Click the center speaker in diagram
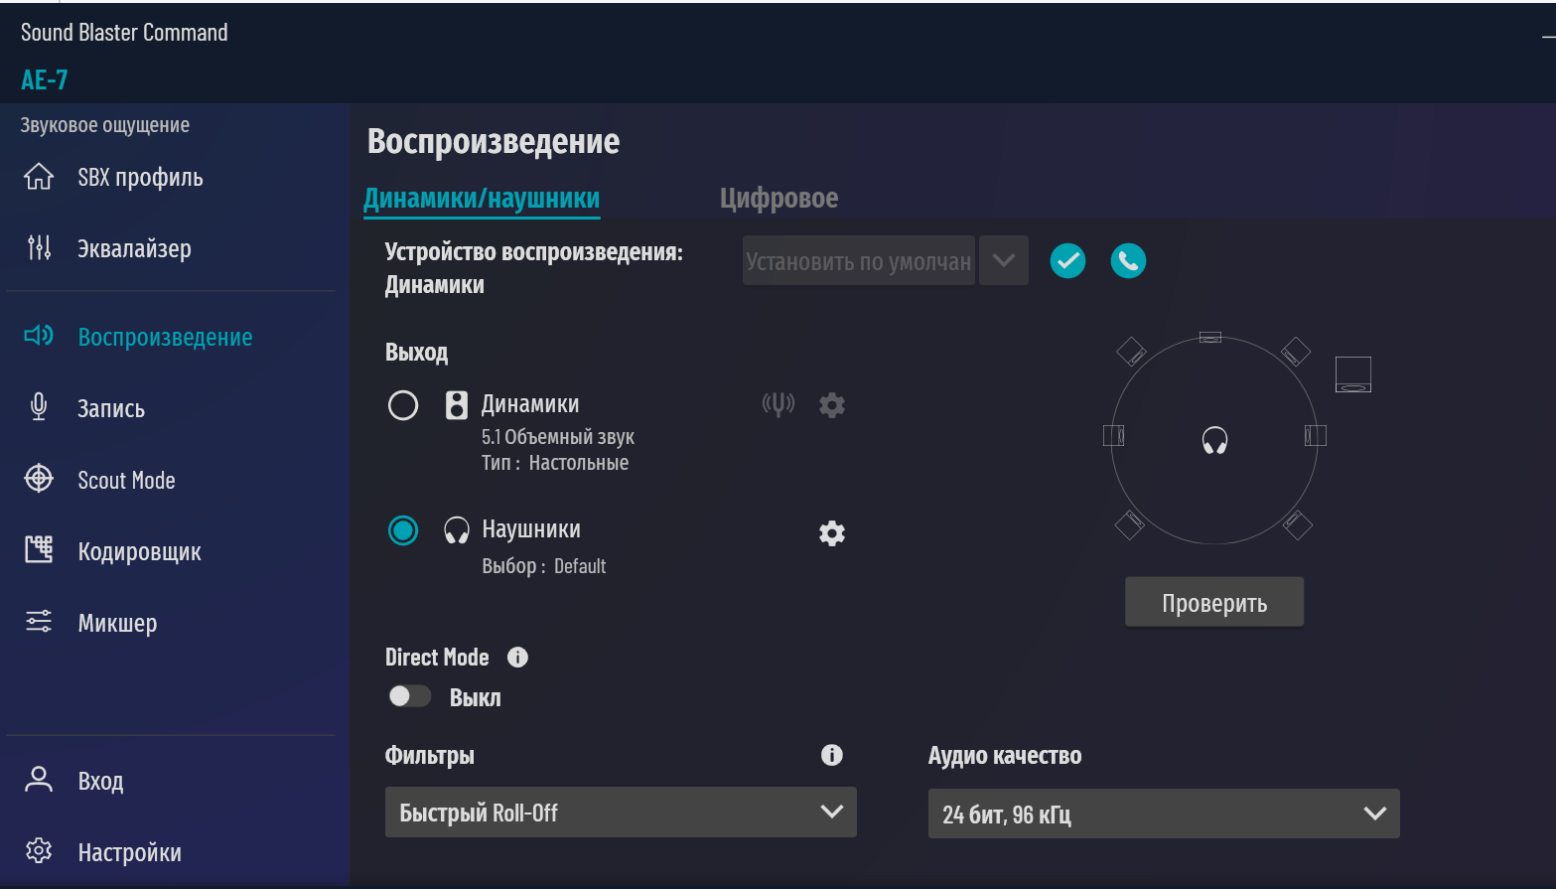This screenshot has height=889, width=1556. tap(1209, 337)
